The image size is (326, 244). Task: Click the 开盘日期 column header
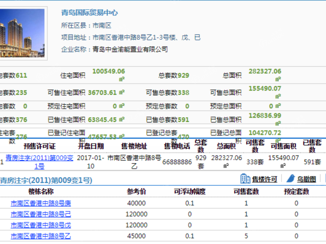pos(91,146)
